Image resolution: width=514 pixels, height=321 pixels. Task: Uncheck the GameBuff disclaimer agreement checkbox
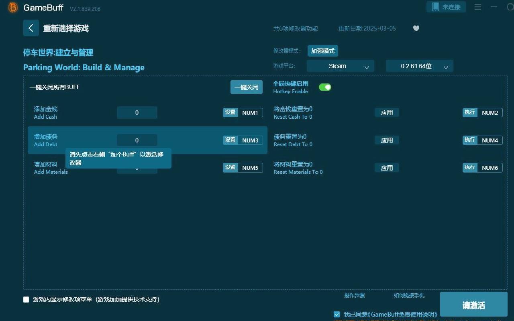[x=337, y=314]
